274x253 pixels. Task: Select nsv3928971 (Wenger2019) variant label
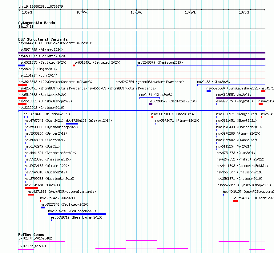(x=237, y=114)
